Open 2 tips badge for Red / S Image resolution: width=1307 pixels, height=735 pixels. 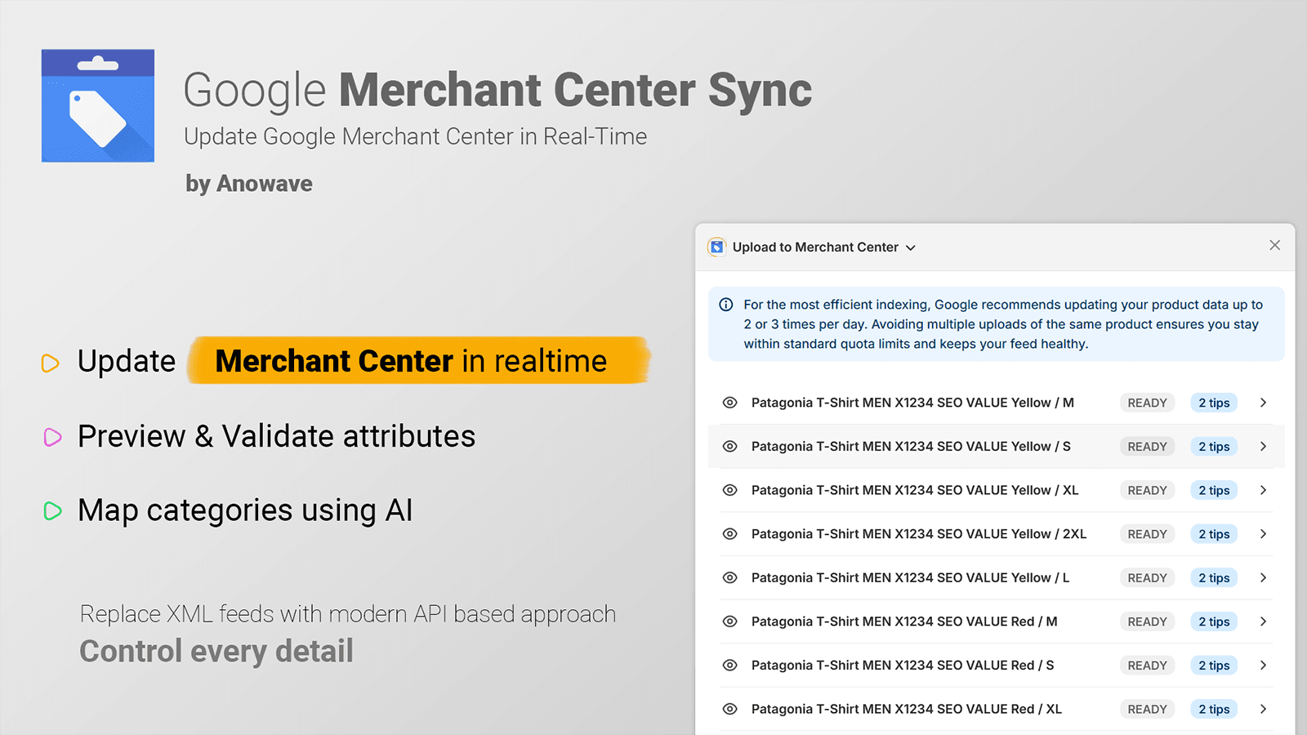point(1214,666)
